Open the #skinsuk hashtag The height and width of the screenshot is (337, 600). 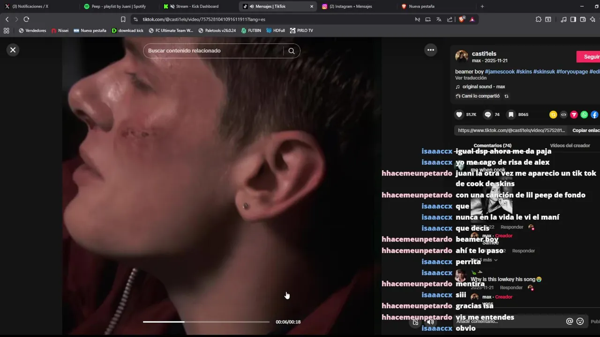pyautogui.click(x=544, y=72)
